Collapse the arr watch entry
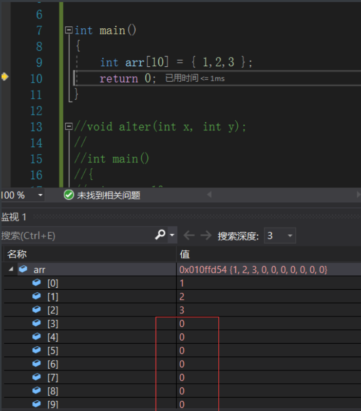 [x=11, y=269]
